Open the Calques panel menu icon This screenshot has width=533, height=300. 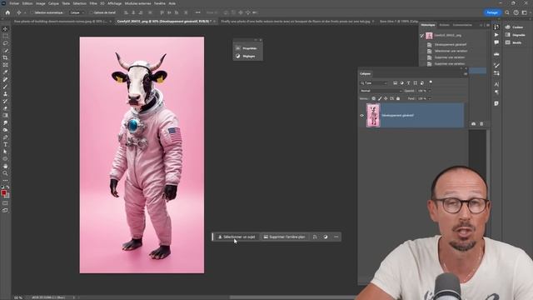point(466,74)
